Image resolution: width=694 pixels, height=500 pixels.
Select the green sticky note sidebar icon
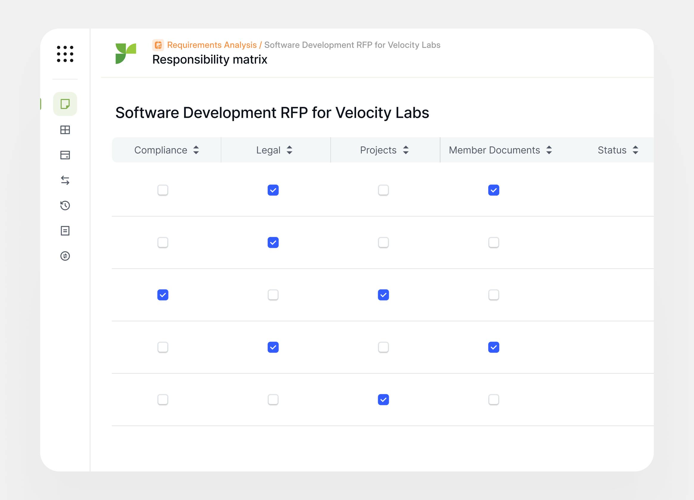pos(65,104)
